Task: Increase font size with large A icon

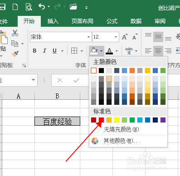Action: coord(125,37)
